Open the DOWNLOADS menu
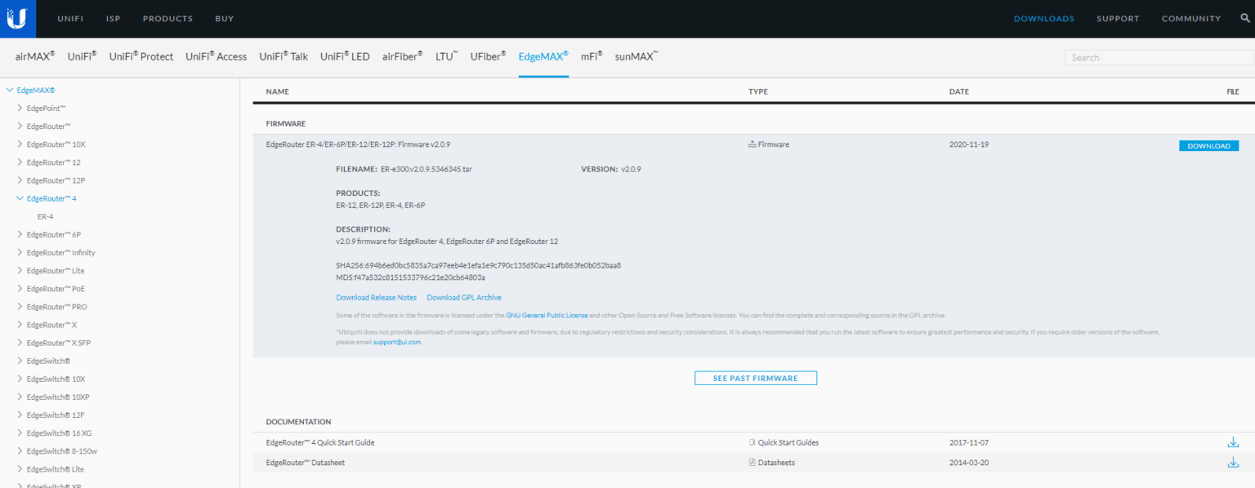The height and width of the screenshot is (488, 1255). tap(1043, 18)
